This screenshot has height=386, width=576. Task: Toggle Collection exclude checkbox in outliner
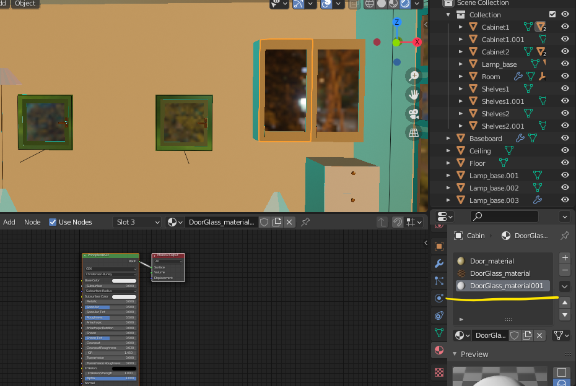[x=552, y=14]
